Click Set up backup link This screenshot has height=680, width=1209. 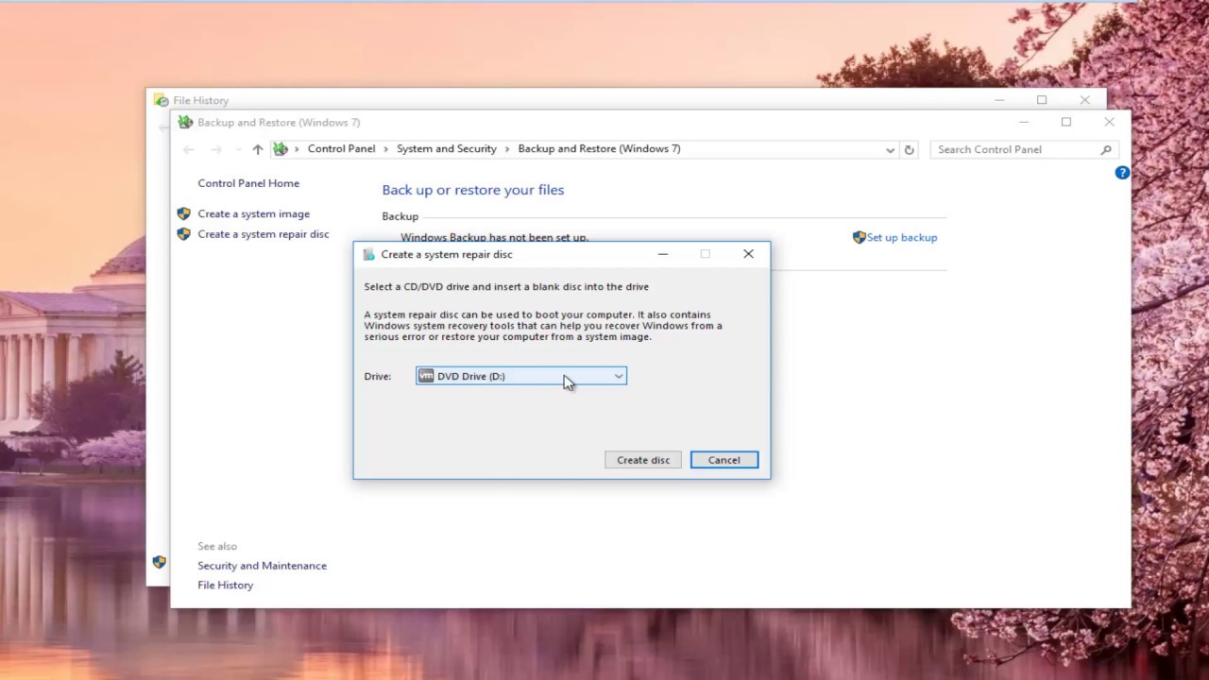902,237
